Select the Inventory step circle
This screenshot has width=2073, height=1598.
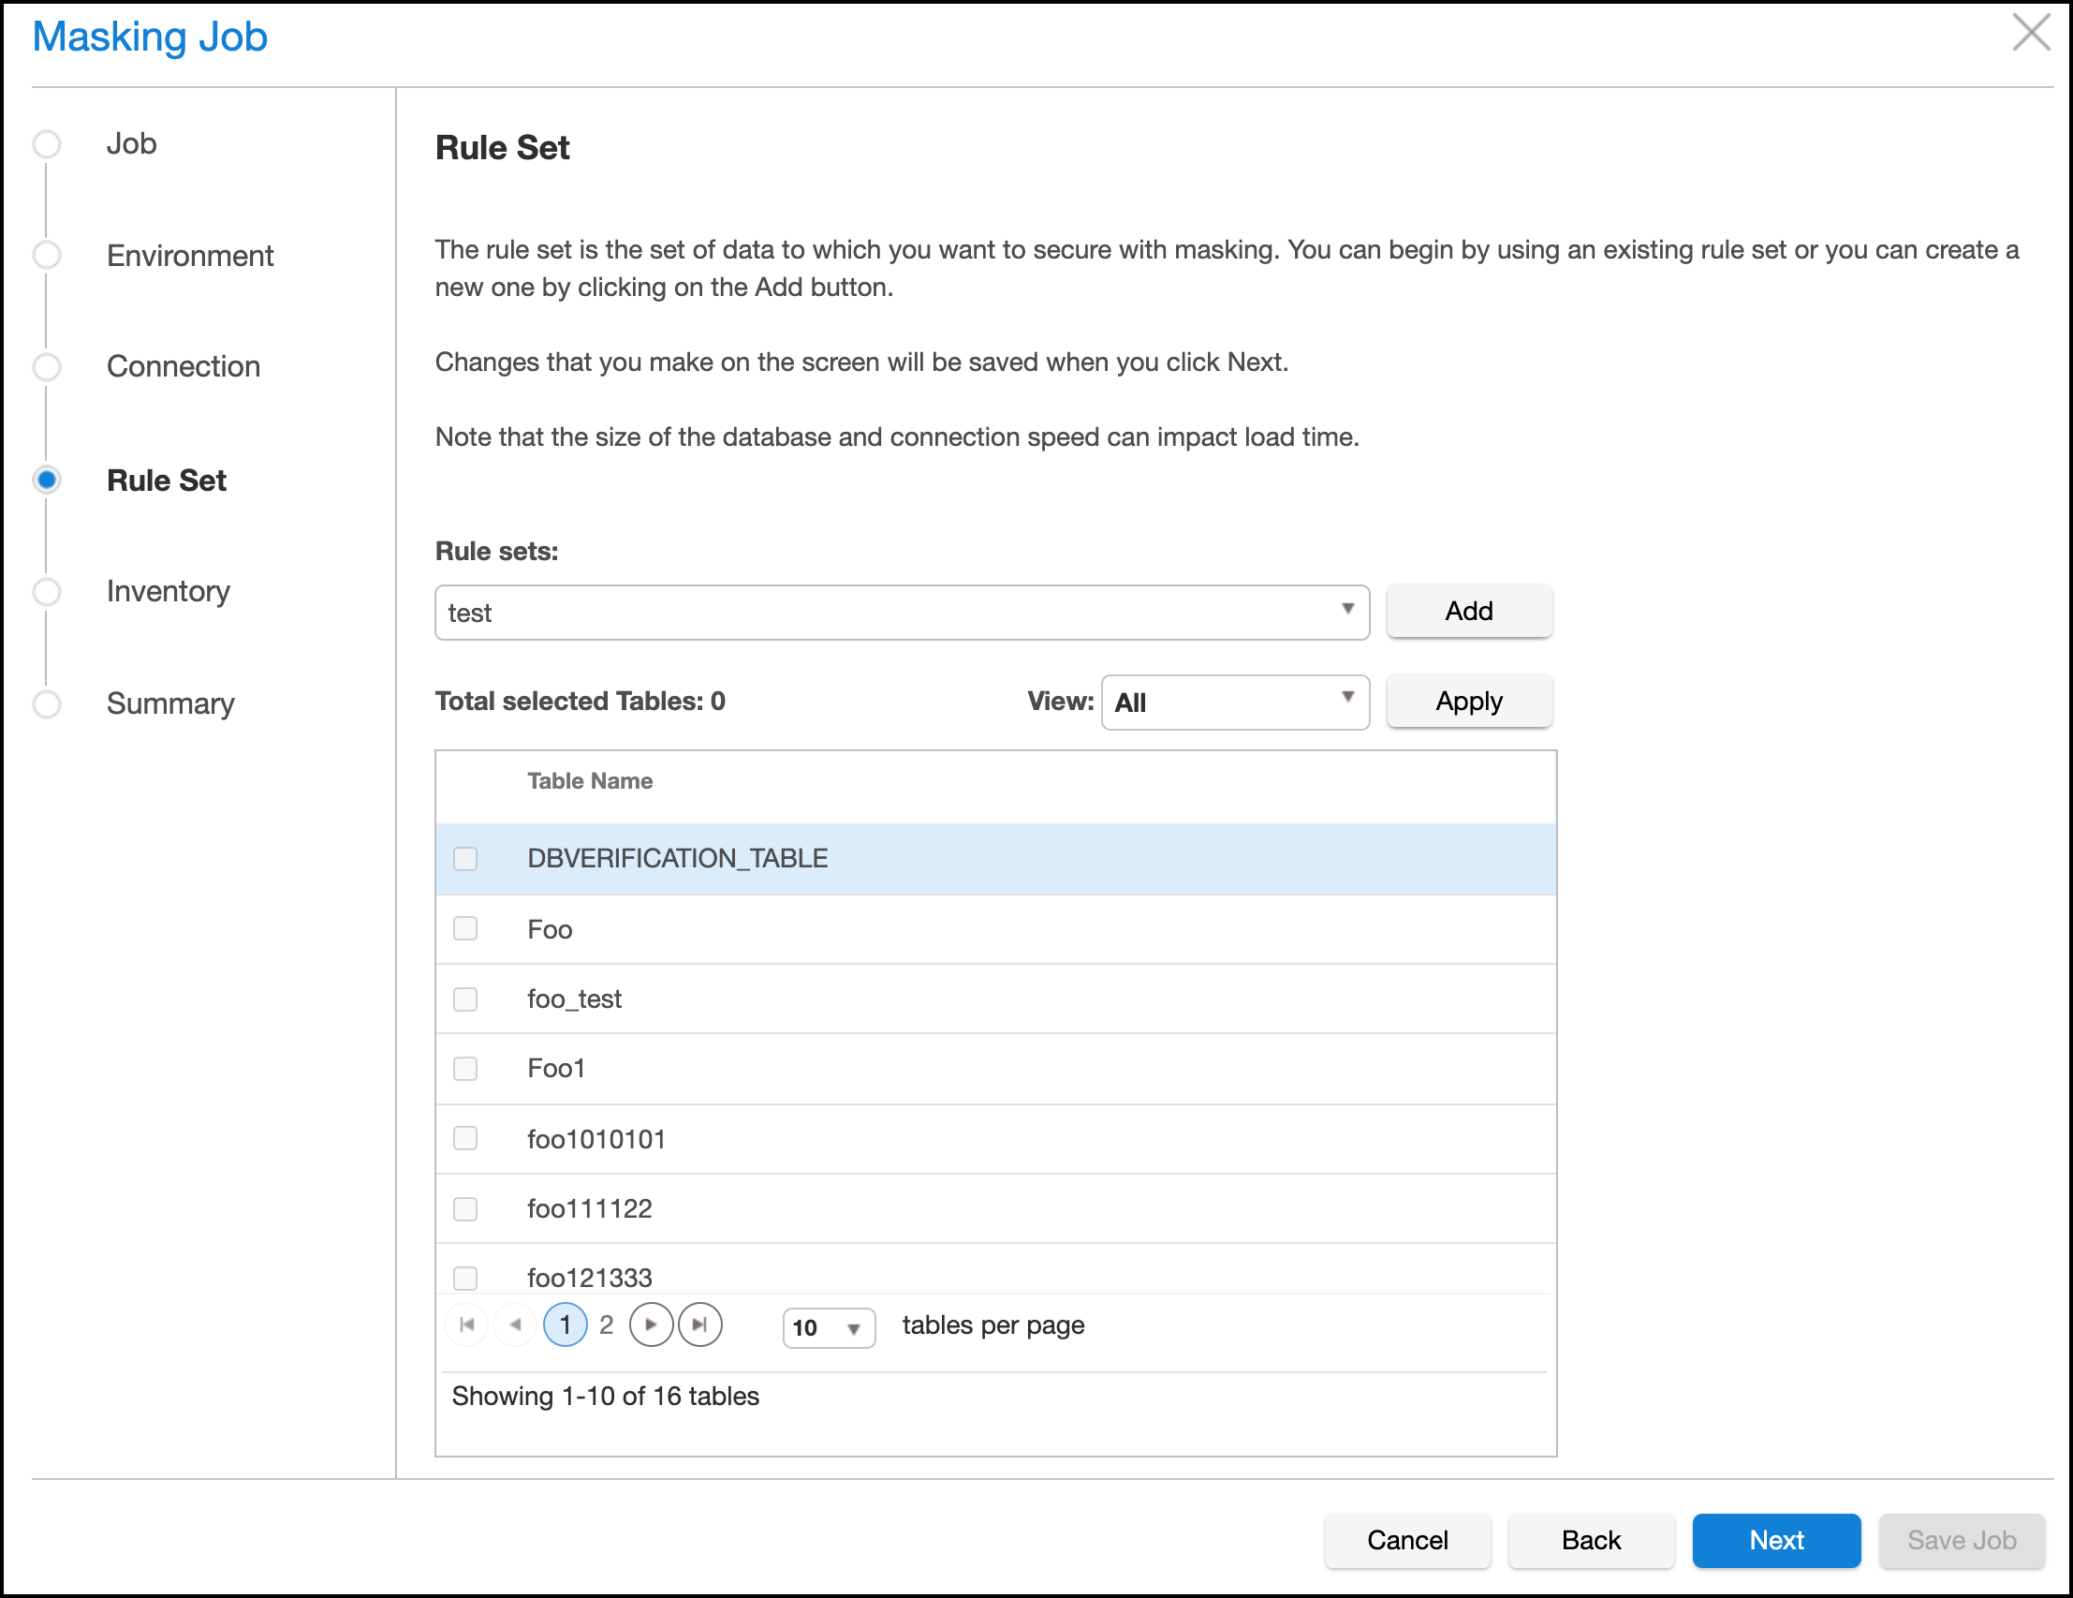(47, 592)
